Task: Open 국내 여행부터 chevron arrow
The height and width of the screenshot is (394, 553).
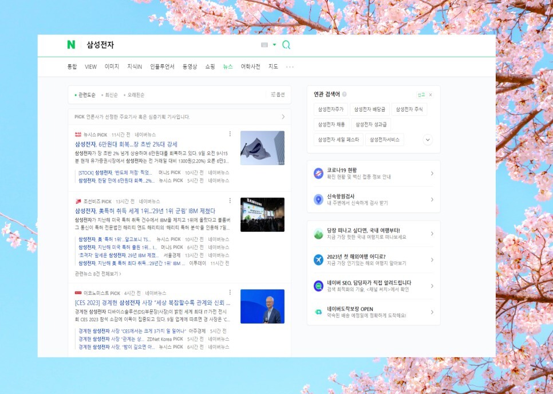Action: pyautogui.click(x=432, y=234)
